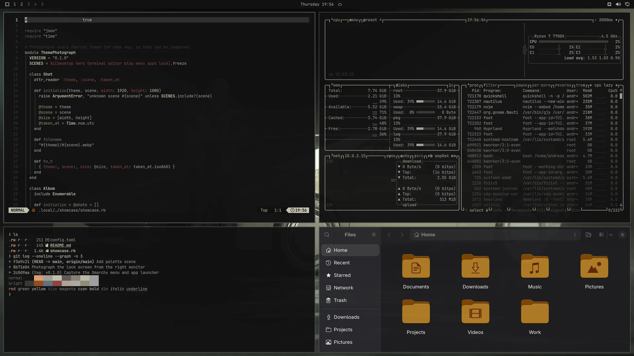Go forward in Files navigation
634x356 pixels.
pos(402,235)
